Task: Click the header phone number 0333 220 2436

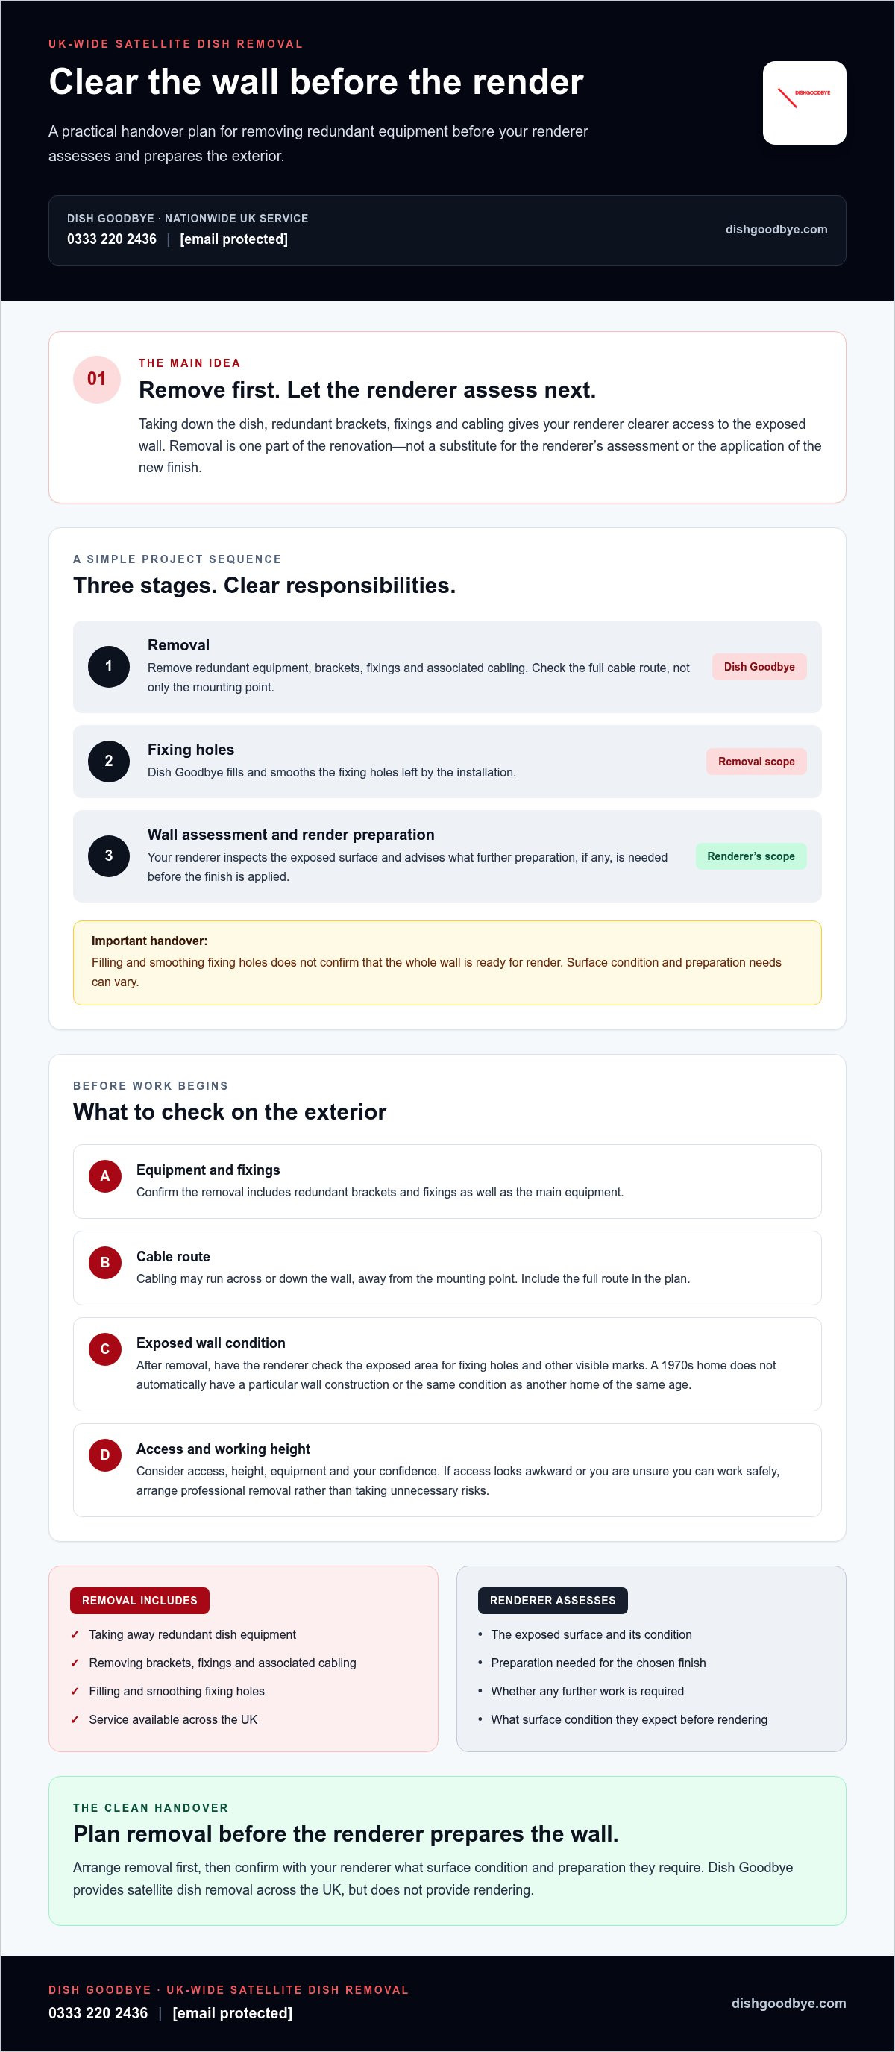Action: tap(111, 239)
